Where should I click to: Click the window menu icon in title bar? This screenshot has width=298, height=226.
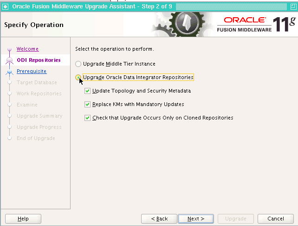[x=6, y=7]
